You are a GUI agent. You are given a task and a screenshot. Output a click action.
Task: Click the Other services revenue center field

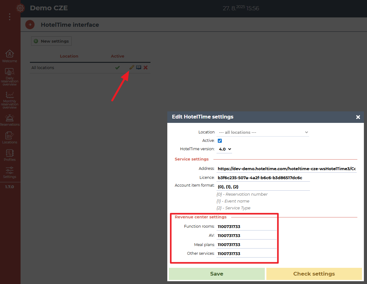click(x=246, y=254)
